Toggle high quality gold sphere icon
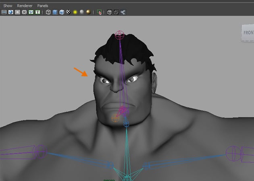 coord(88,12)
